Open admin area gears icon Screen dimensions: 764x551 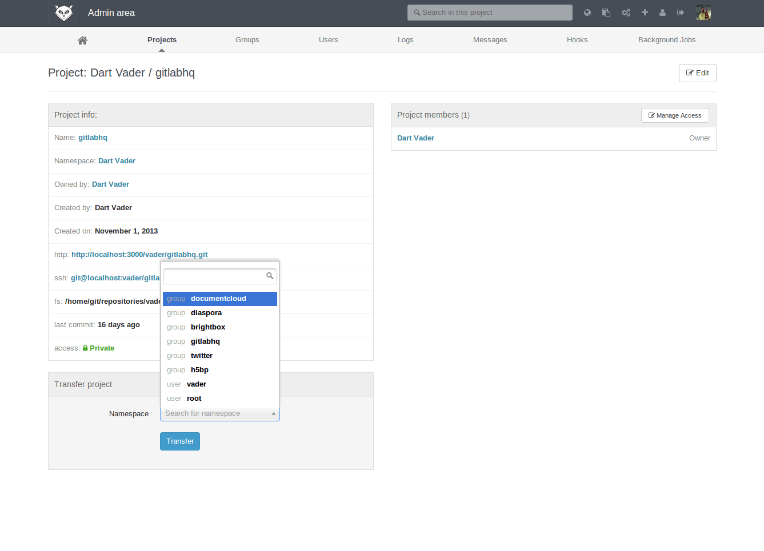click(626, 13)
